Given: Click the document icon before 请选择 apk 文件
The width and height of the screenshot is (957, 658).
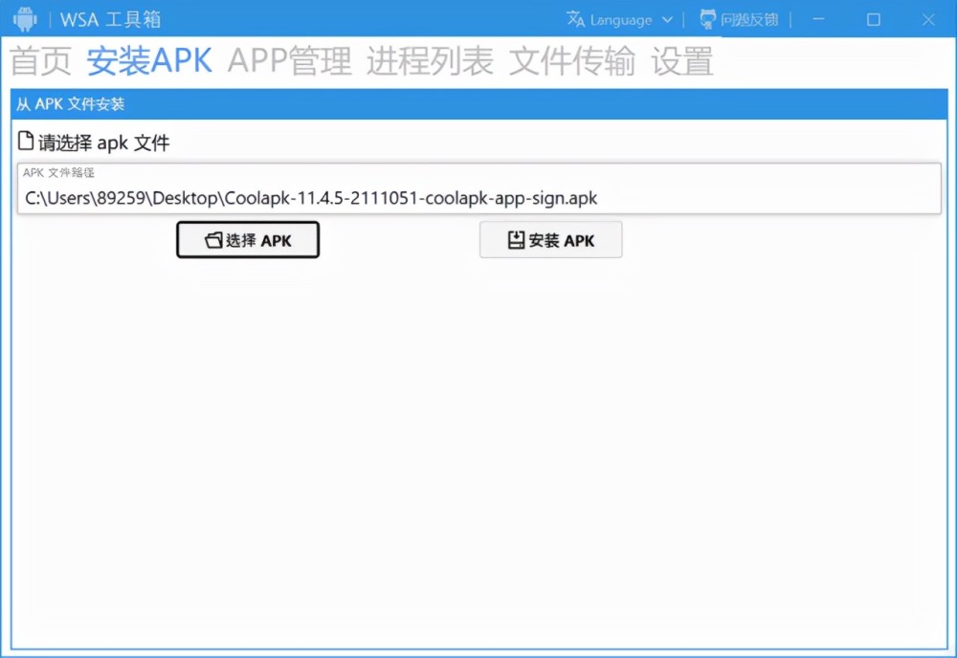Looking at the screenshot, I should (27, 142).
